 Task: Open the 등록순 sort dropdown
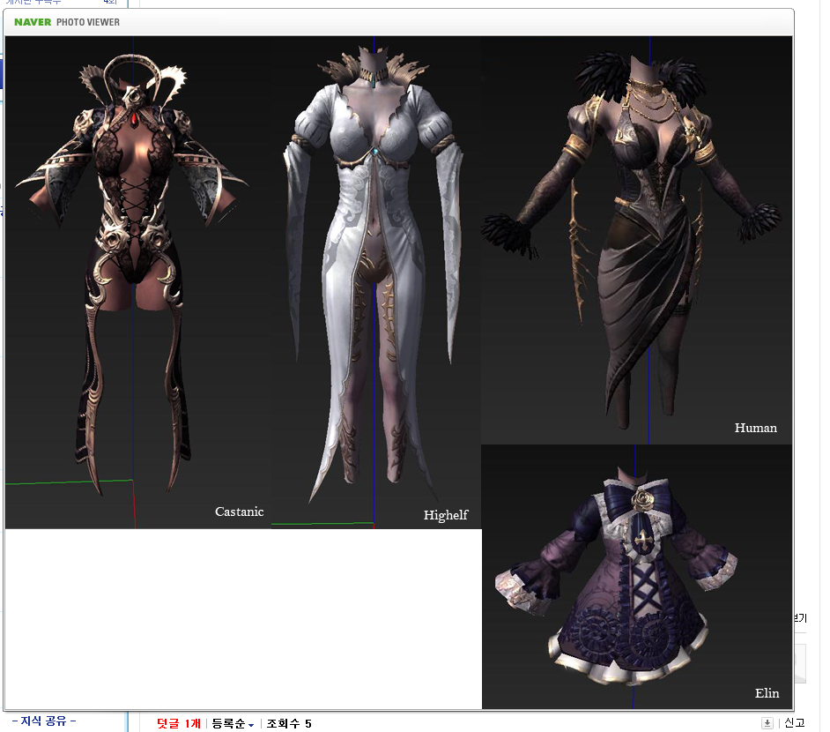(x=233, y=724)
